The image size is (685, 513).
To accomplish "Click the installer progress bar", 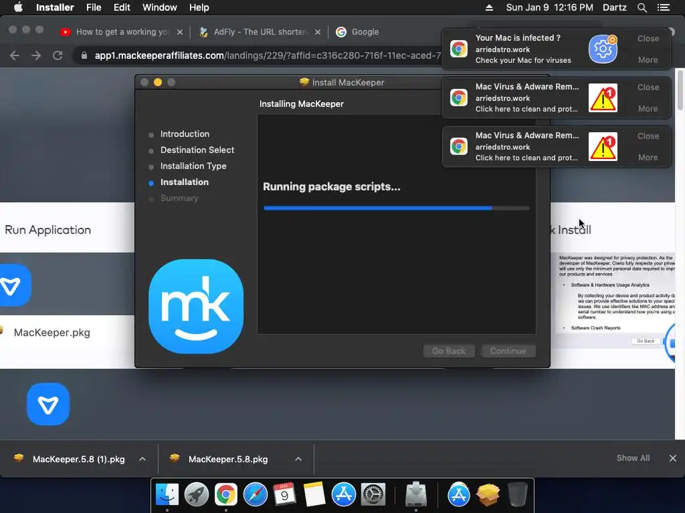I will coord(397,208).
